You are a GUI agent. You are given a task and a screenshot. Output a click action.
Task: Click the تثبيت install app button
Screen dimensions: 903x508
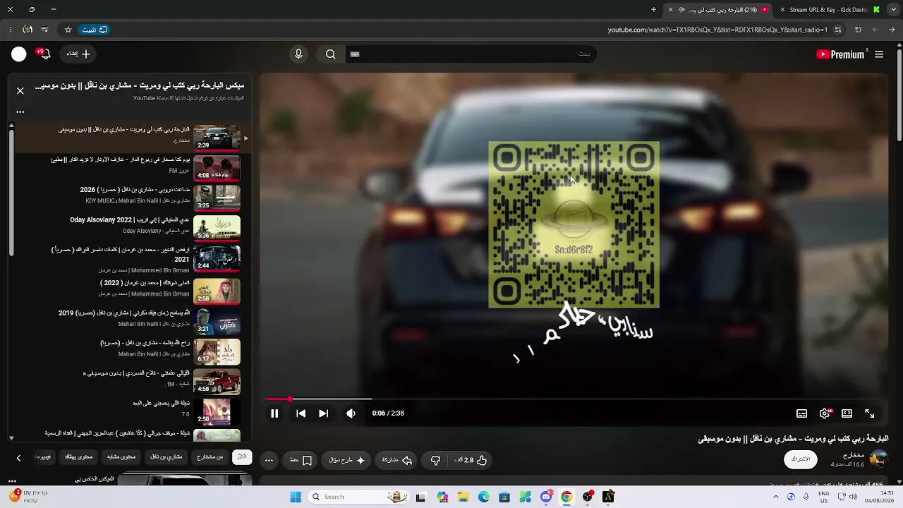click(95, 30)
